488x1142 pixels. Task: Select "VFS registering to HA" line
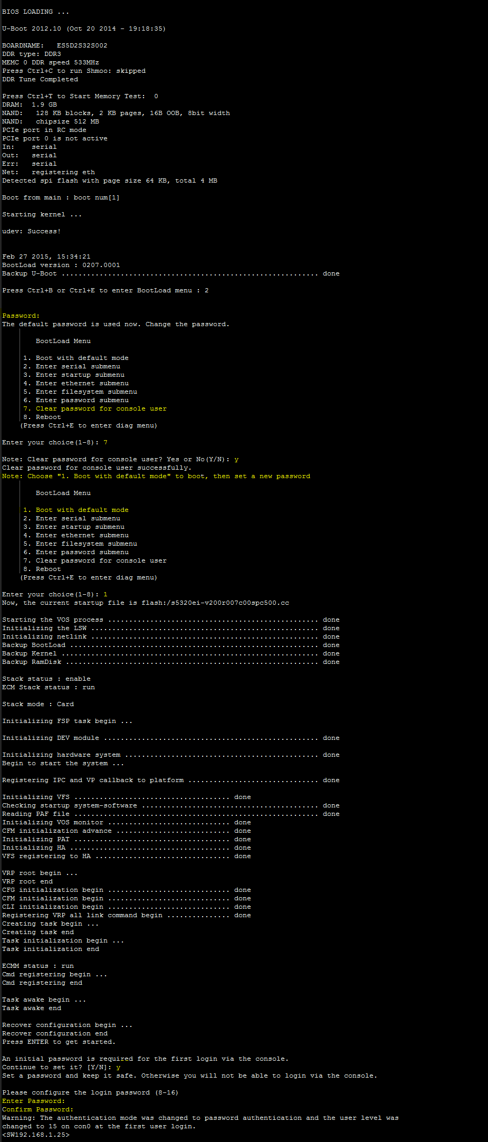(127, 856)
